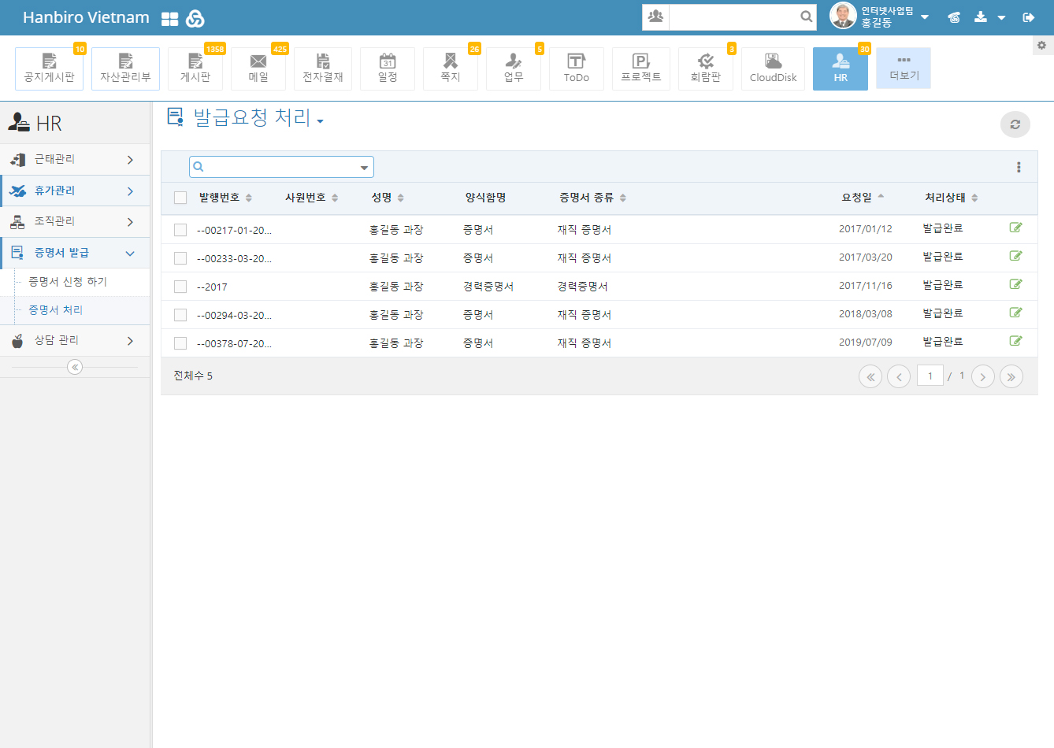Viewport: 1054px width, 748px height.
Task: Show more modules via 더보기
Action: point(904,68)
